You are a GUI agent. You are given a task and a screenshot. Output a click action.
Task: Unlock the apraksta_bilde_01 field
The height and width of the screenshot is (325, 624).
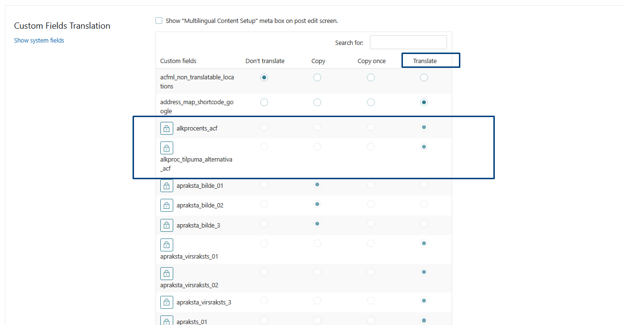point(167,186)
